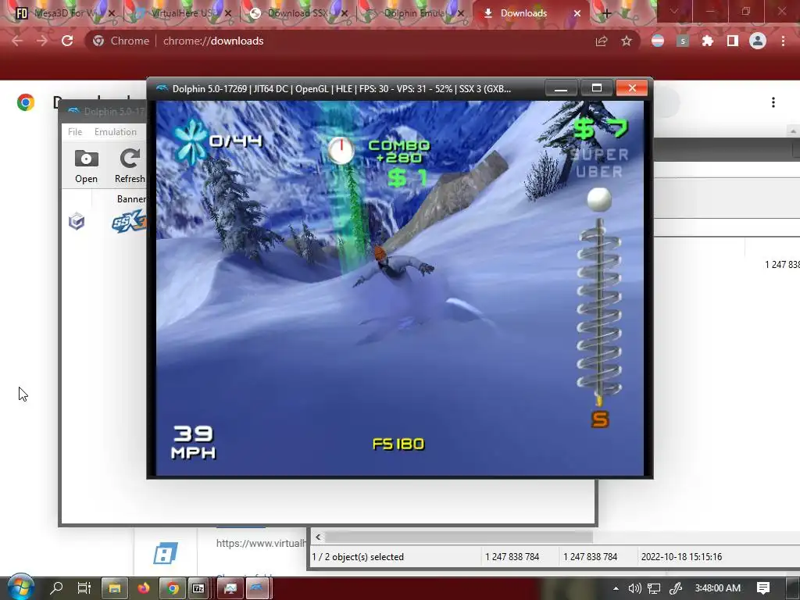Select the SSX 3 game banner
The width and height of the screenshot is (800, 600).
[x=129, y=221]
